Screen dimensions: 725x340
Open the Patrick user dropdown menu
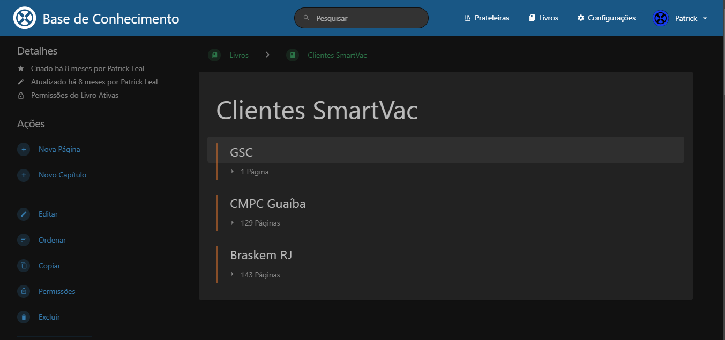[x=681, y=18]
